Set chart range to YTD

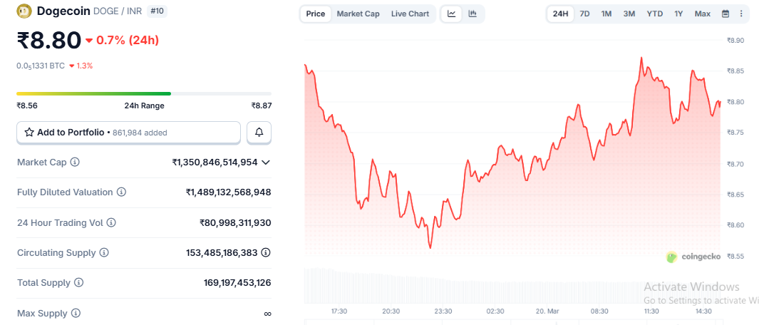point(655,14)
